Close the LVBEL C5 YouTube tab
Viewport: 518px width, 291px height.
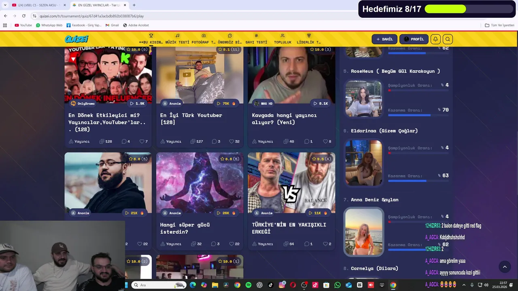(64, 5)
